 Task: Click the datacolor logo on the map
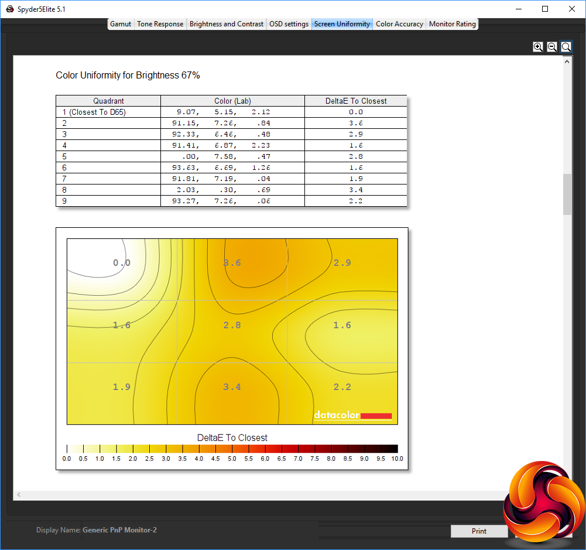(x=353, y=415)
